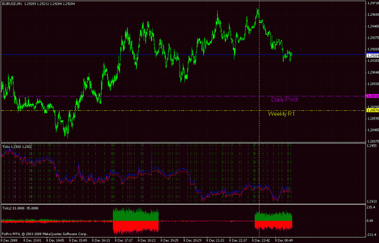379x243 pixels.
Task: Click the FxPro MT4 MetaQuotes copyright text
Action: click(x=45, y=234)
